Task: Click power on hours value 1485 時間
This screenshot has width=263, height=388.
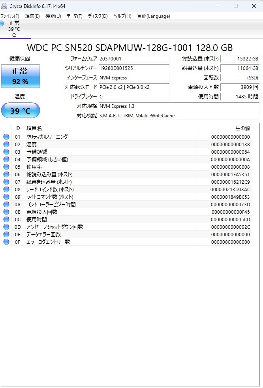Action: [240, 97]
